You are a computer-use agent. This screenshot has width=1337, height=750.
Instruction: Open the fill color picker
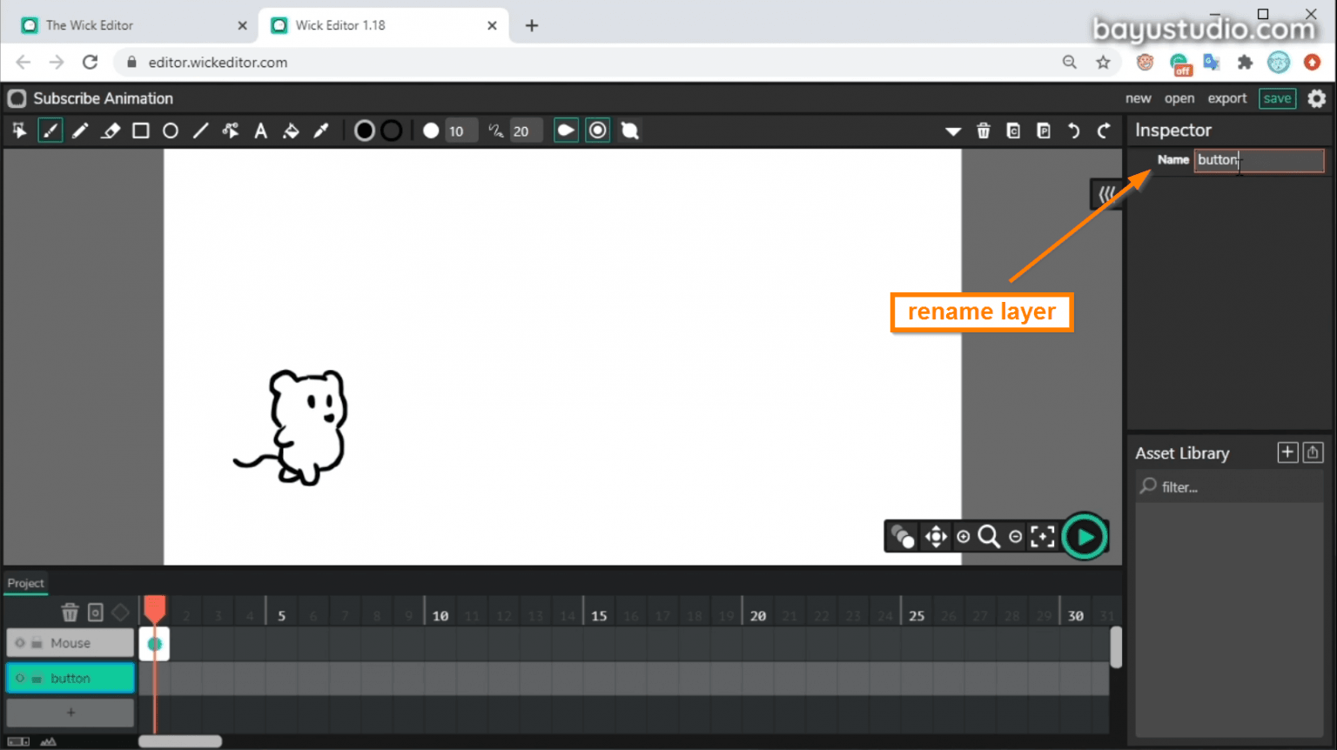(x=365, y=131)
